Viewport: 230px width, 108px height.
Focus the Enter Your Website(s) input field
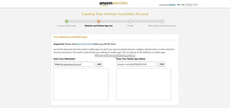[x=74, y=64]
